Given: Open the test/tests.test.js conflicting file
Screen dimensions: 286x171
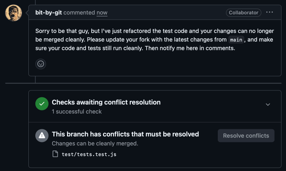Looking at the screenshot, I should click(89, 154).
